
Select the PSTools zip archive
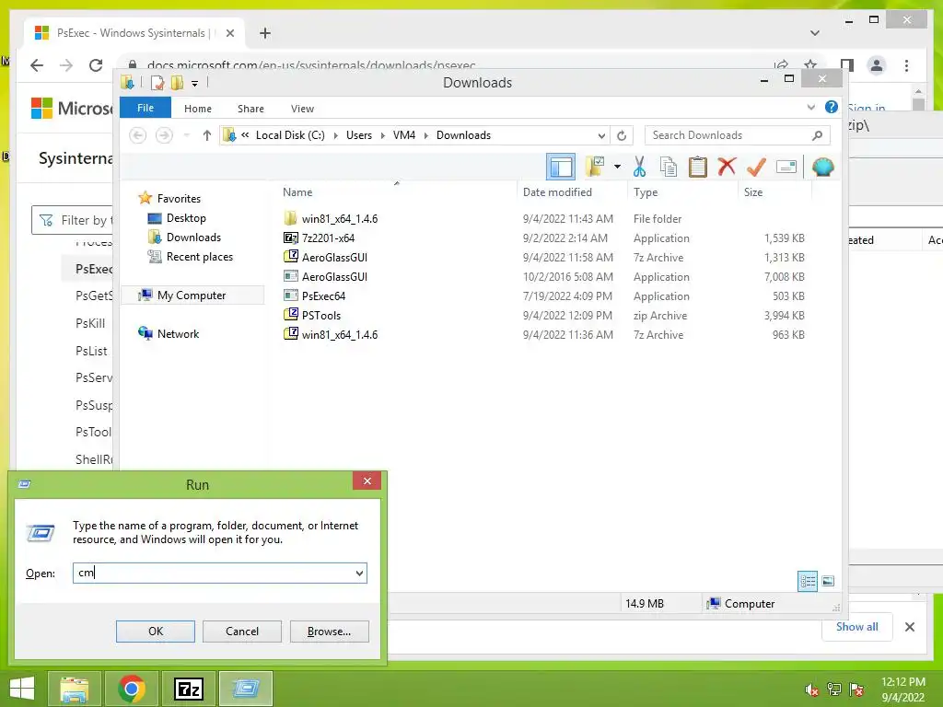click(x=321, y=315)
